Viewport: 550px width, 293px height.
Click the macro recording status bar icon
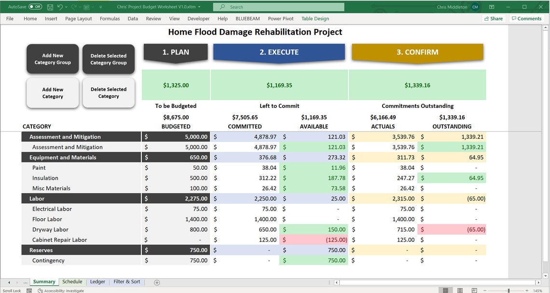click(29, 291)
